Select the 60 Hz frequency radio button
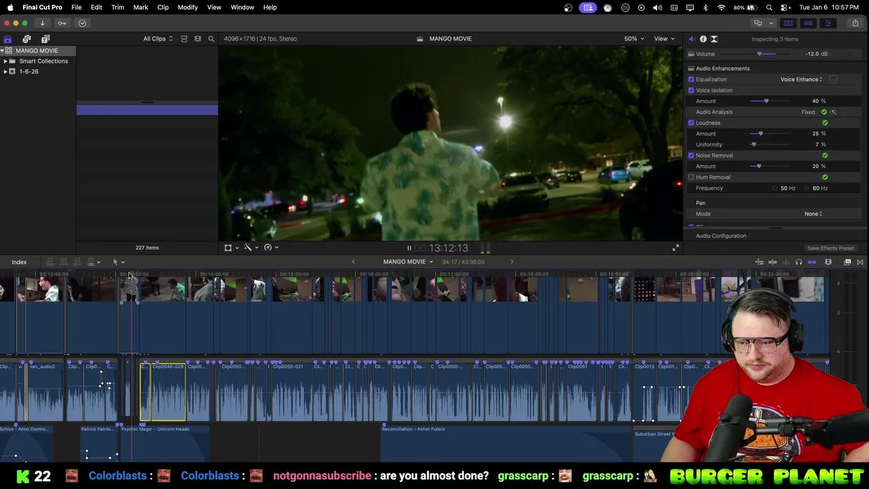This screenshot has width=869, height=489. pyautogui.click(x=807, y=188)
